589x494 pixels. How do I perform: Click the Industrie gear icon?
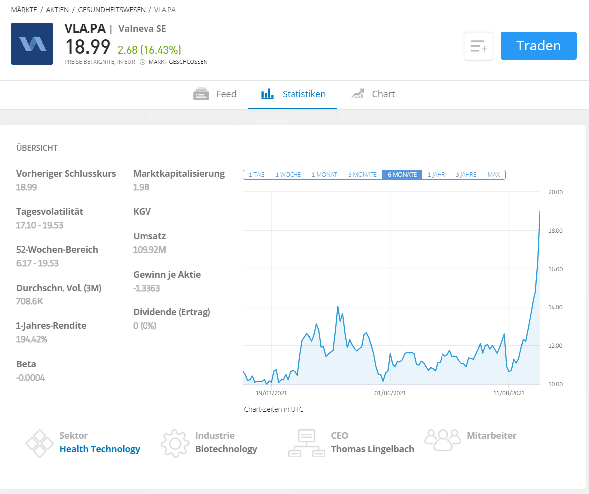175,443
